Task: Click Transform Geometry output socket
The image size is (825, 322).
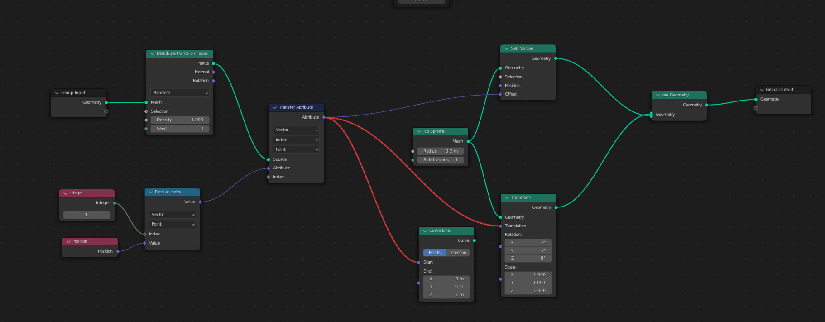Action: pyautogui.click(x=556, y=207)
